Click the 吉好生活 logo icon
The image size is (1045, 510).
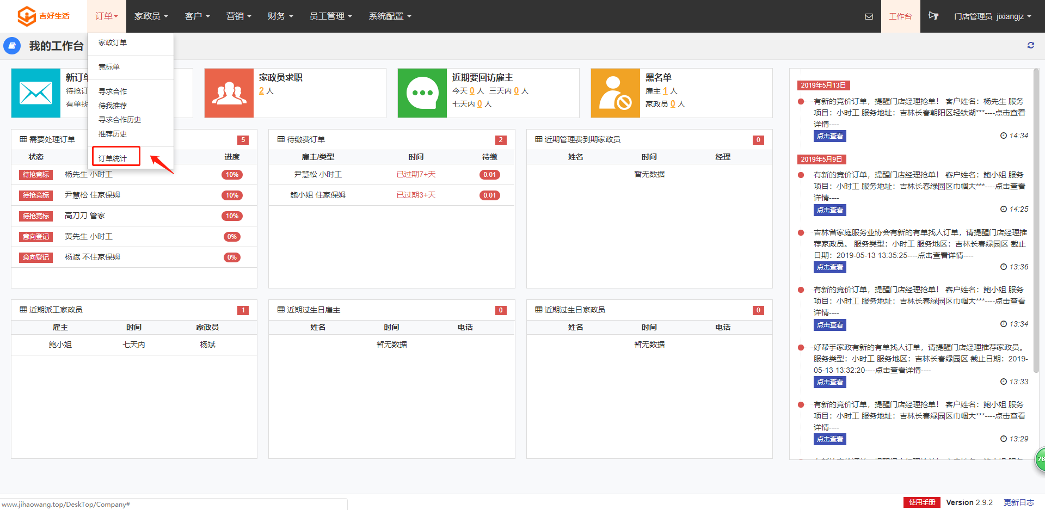pos(27,16)
